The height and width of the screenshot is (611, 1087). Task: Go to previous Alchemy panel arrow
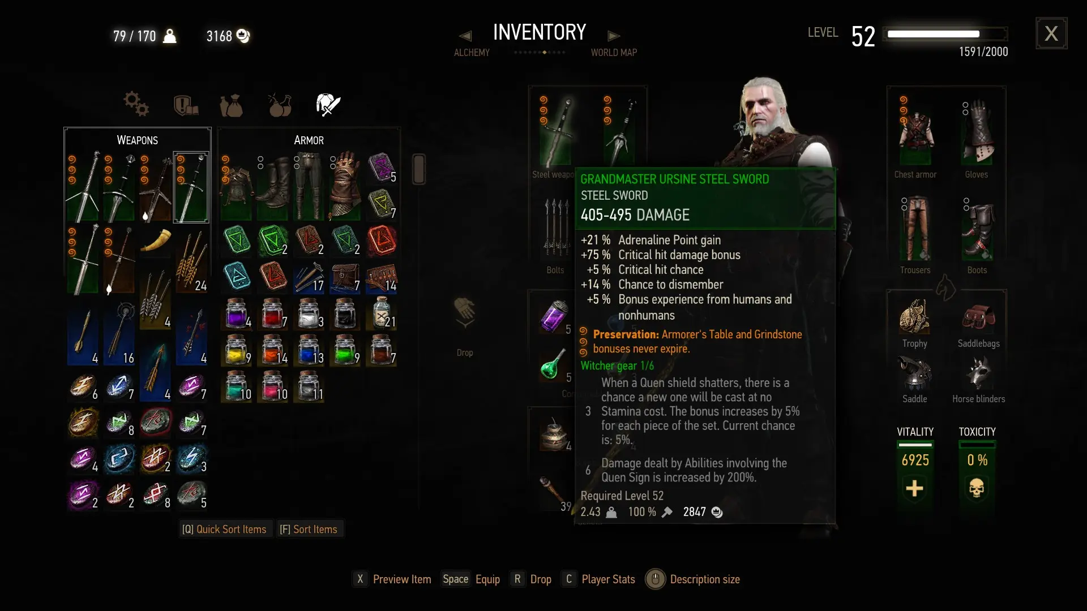(x=465, y=36)
